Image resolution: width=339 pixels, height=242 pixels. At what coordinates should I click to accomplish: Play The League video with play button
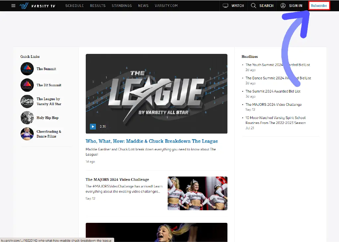(x=93, y=127)
